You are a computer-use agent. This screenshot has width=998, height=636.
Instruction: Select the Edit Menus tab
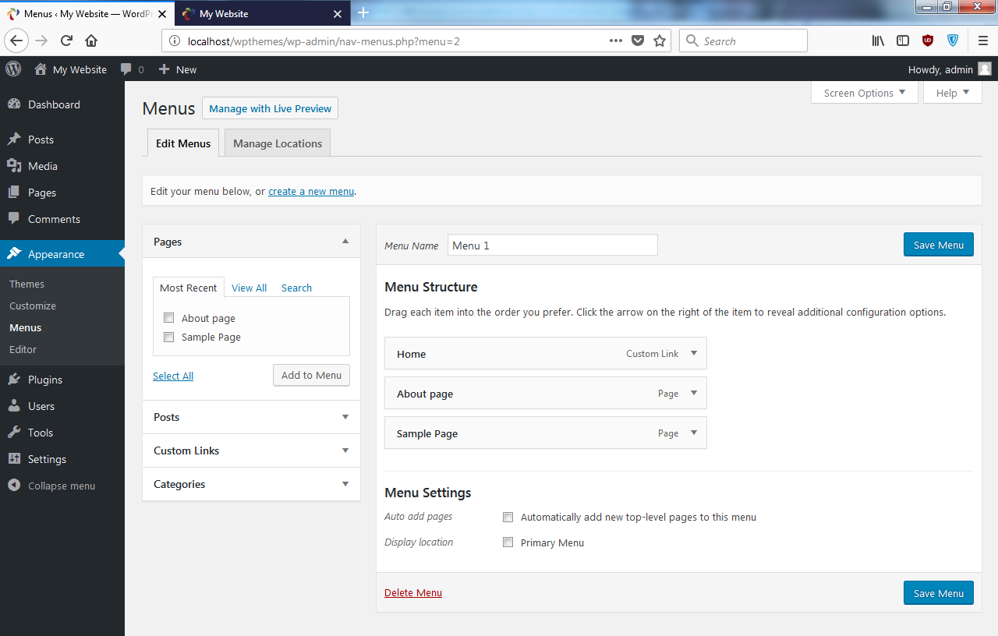click(x=183, y=143)
